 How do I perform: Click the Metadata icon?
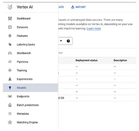pos(10,114)
